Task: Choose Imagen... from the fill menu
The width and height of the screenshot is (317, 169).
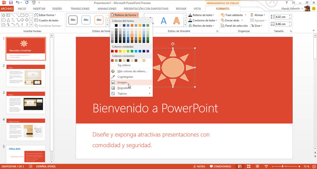Action: pyautogui.click(x=123, y=82)
